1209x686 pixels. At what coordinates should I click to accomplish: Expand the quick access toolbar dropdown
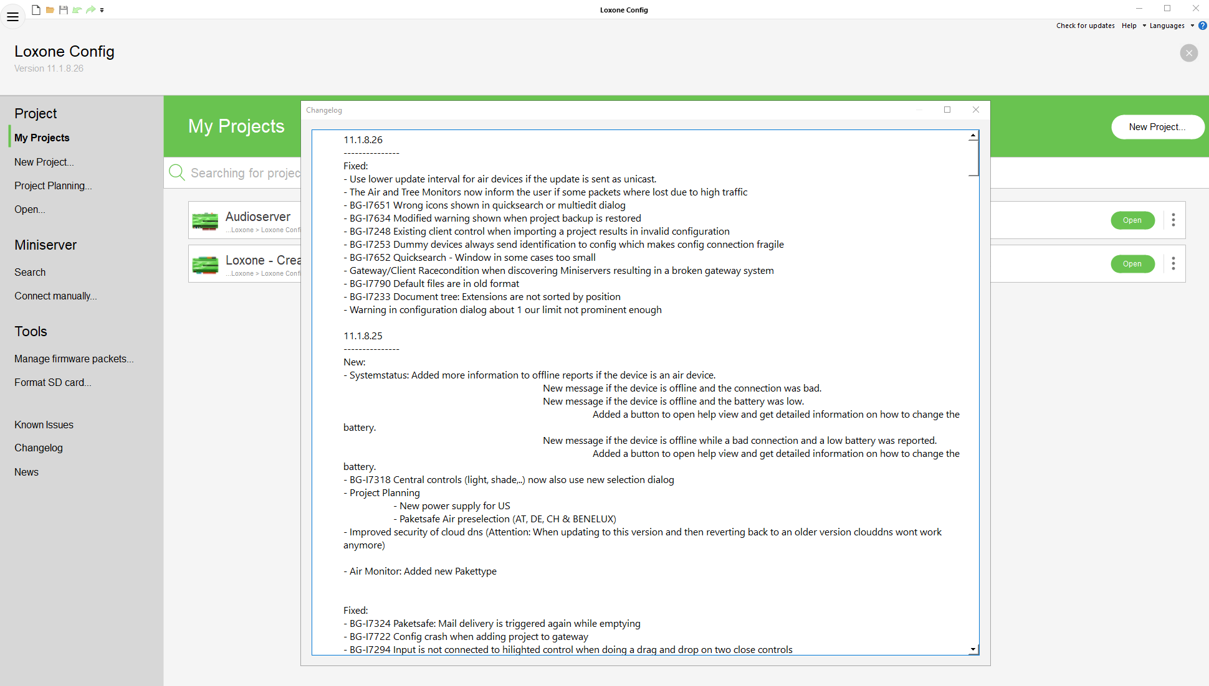(x=102, y=10)
